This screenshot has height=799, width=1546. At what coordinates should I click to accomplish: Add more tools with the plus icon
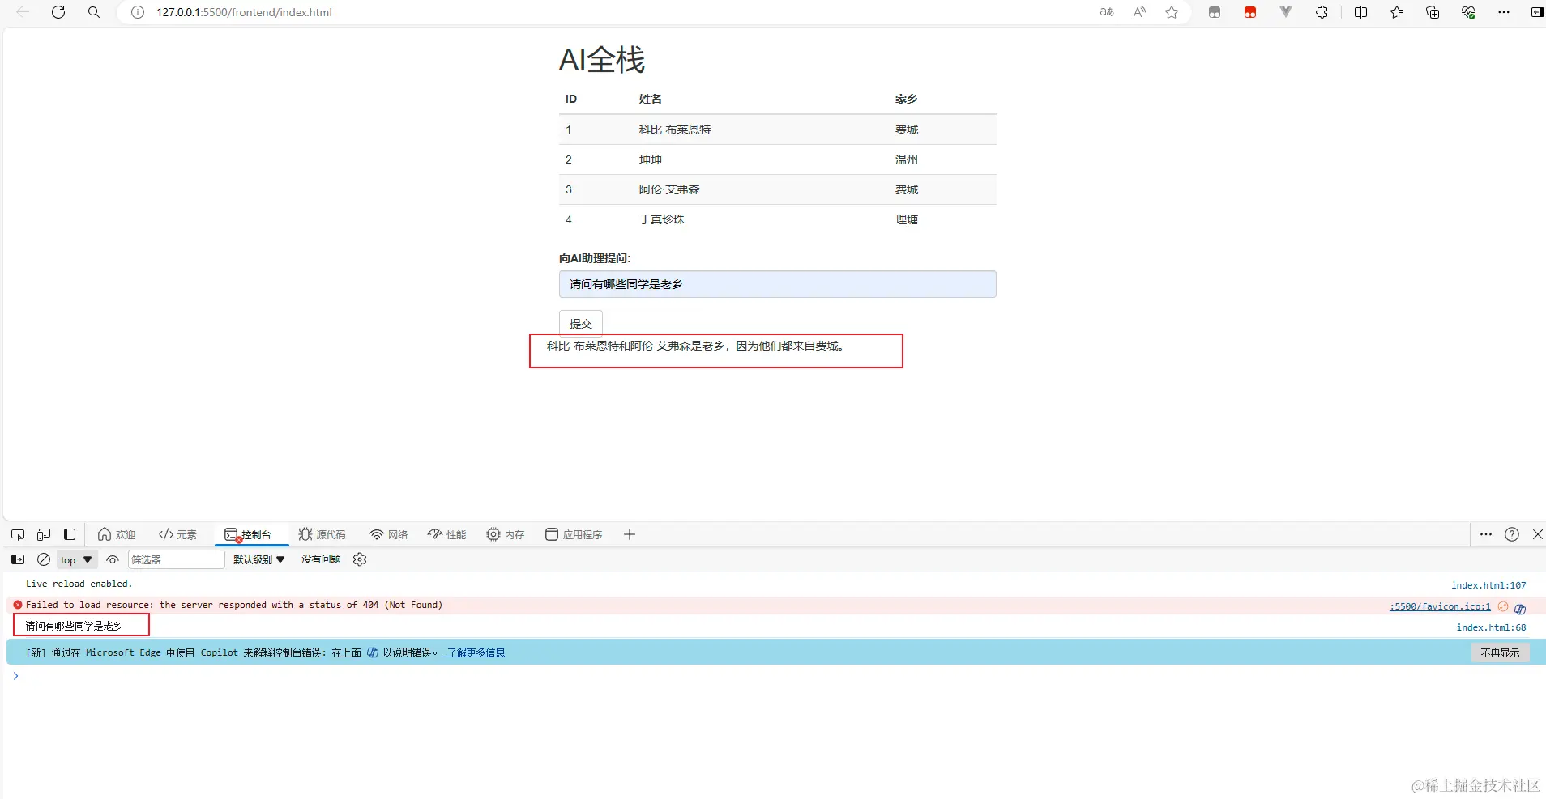630,534
